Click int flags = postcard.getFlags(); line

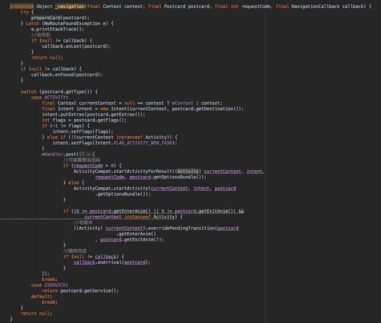coord(84,120)
